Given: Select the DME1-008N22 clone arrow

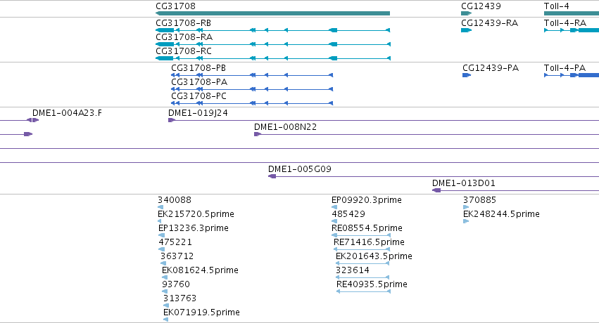Looking at the screenshot, I should click(x=258, y=134).
